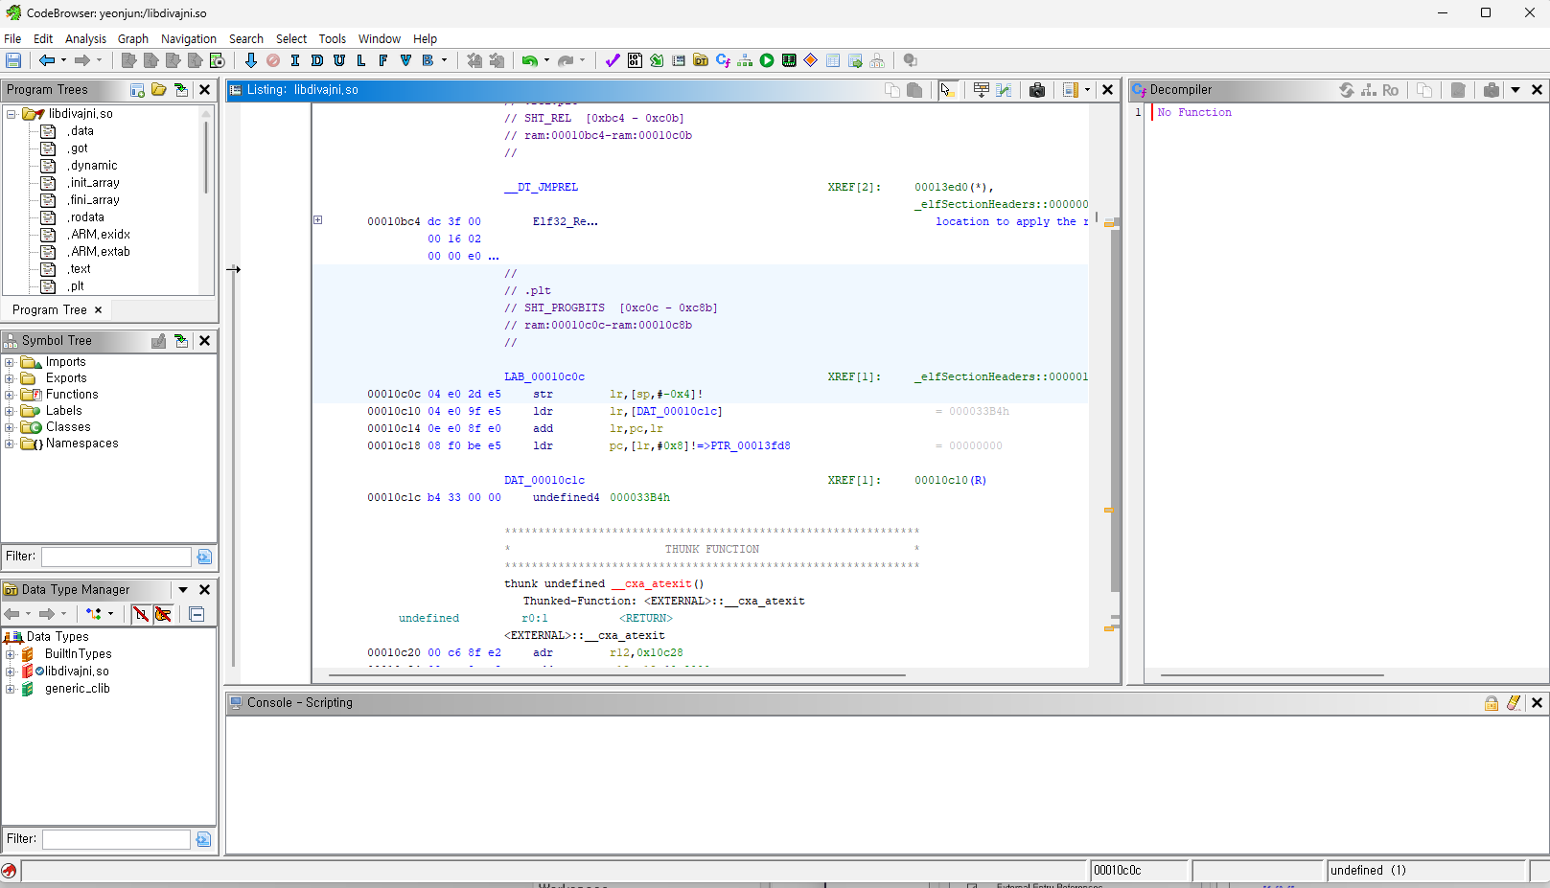Click the Next Undefined 'U' navigation icon
Viewport: 1550px width, 888px height.
pyautogui.click(x=339, y=60)
